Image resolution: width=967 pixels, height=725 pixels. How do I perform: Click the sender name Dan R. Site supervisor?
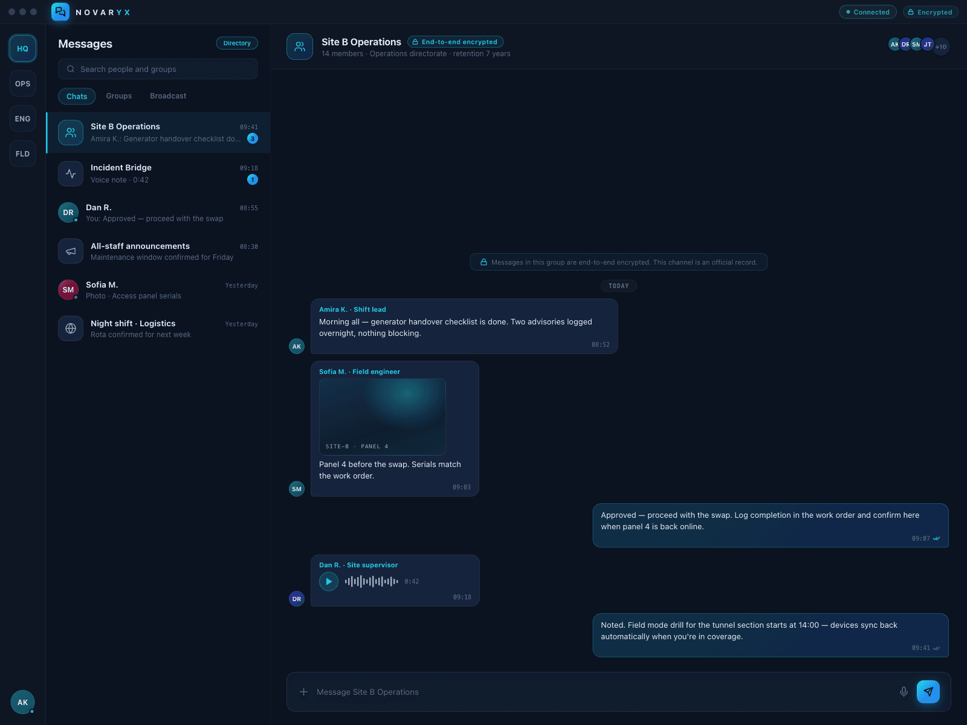tap(358, 565)
